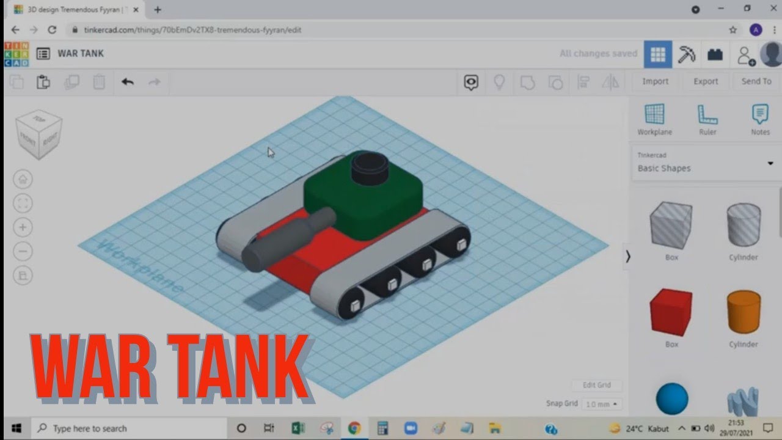782x440 pixels.
Task: Switch perspective/orthographic view icon
Action: click(x=23, y=276)
